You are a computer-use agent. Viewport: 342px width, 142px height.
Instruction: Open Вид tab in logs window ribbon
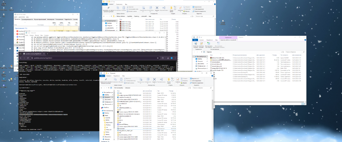coord(126,4)
